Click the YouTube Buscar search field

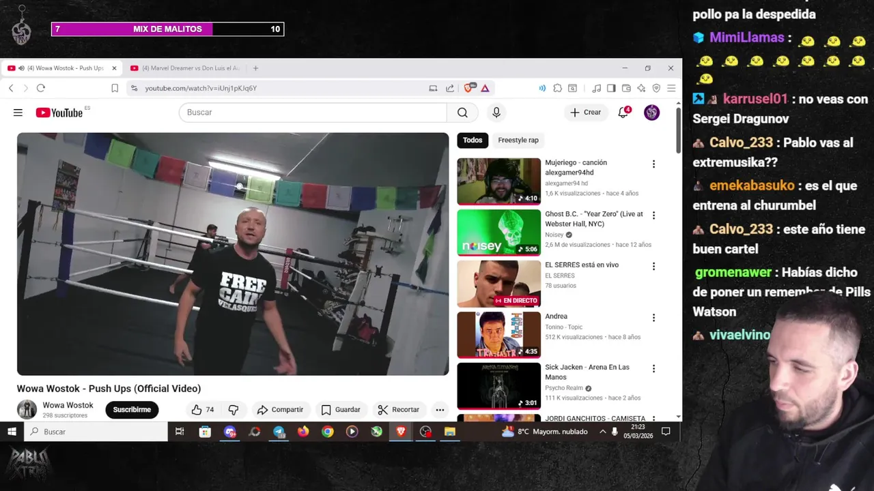click(313, 113)
